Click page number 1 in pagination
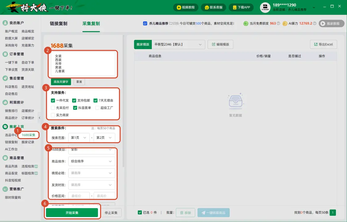This screenshot has height=222, width=347. [333, 212]
